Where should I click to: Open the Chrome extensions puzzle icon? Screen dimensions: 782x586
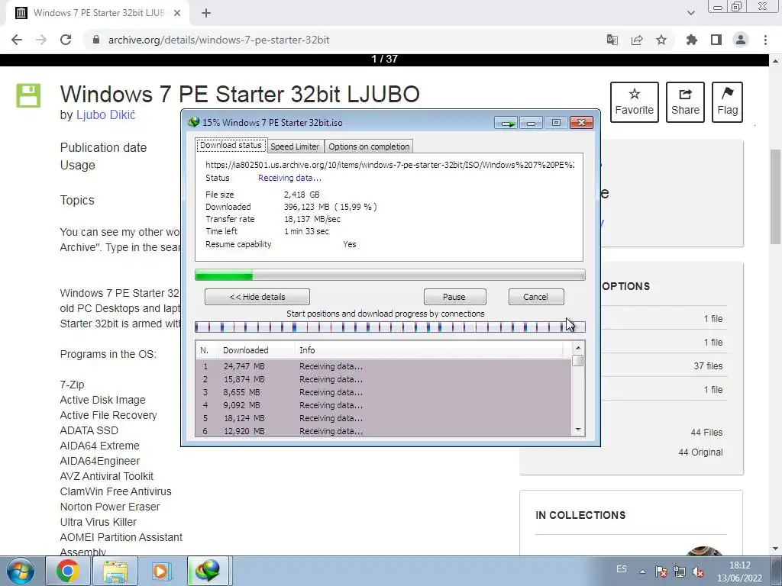(x=692, y=40)
